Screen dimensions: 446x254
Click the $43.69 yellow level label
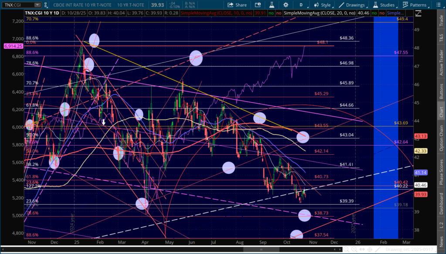coord(401,122)
